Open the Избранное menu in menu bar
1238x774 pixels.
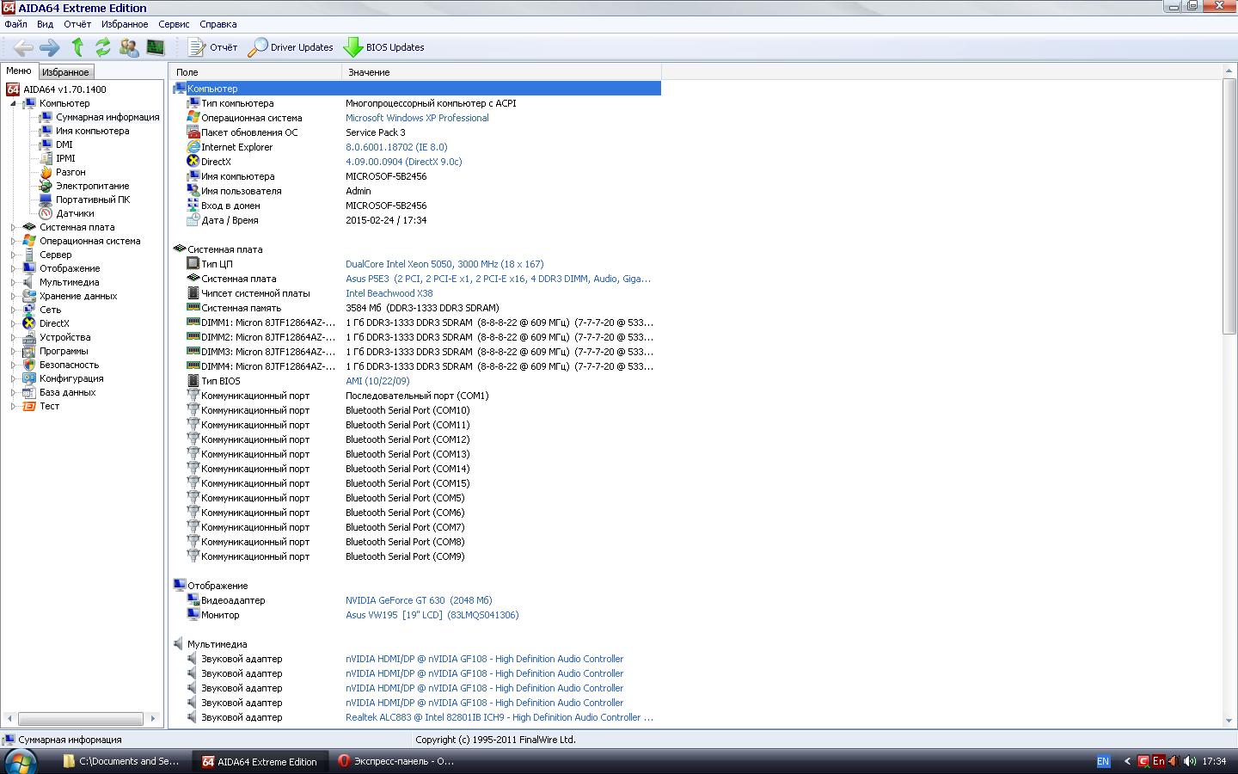click(125, 24)
